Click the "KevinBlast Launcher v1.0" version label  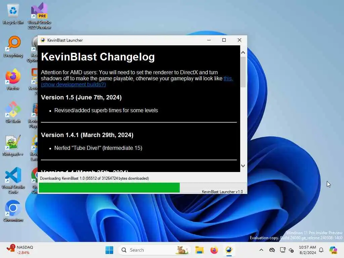[222, 192]
